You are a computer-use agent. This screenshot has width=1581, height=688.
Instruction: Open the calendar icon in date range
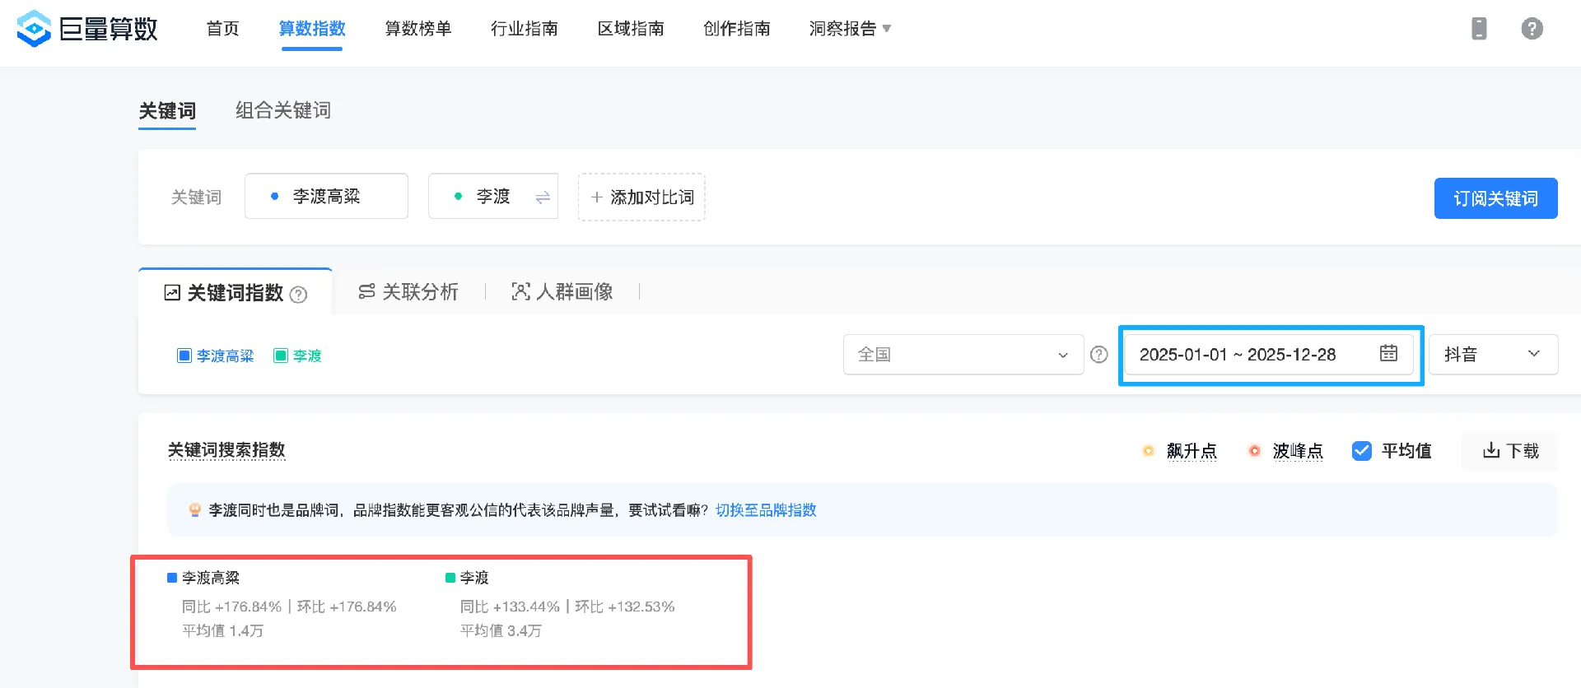[1388, 354]
